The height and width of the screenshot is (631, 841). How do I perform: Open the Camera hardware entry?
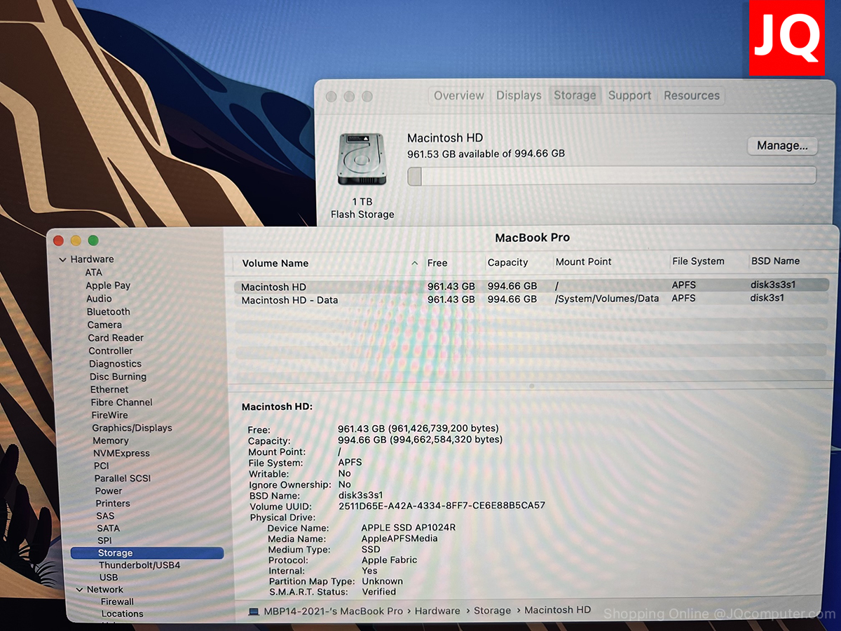pos(104,325)
